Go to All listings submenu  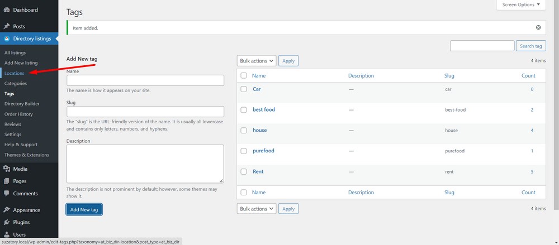15,52
